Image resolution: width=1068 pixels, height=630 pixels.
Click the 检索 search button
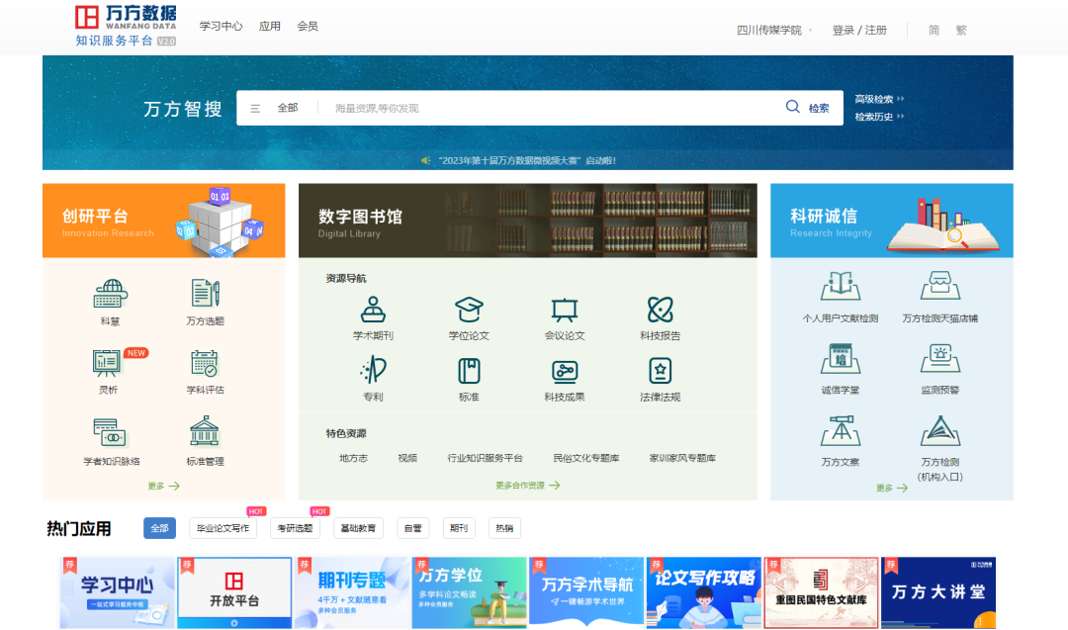tap(808, 108)
